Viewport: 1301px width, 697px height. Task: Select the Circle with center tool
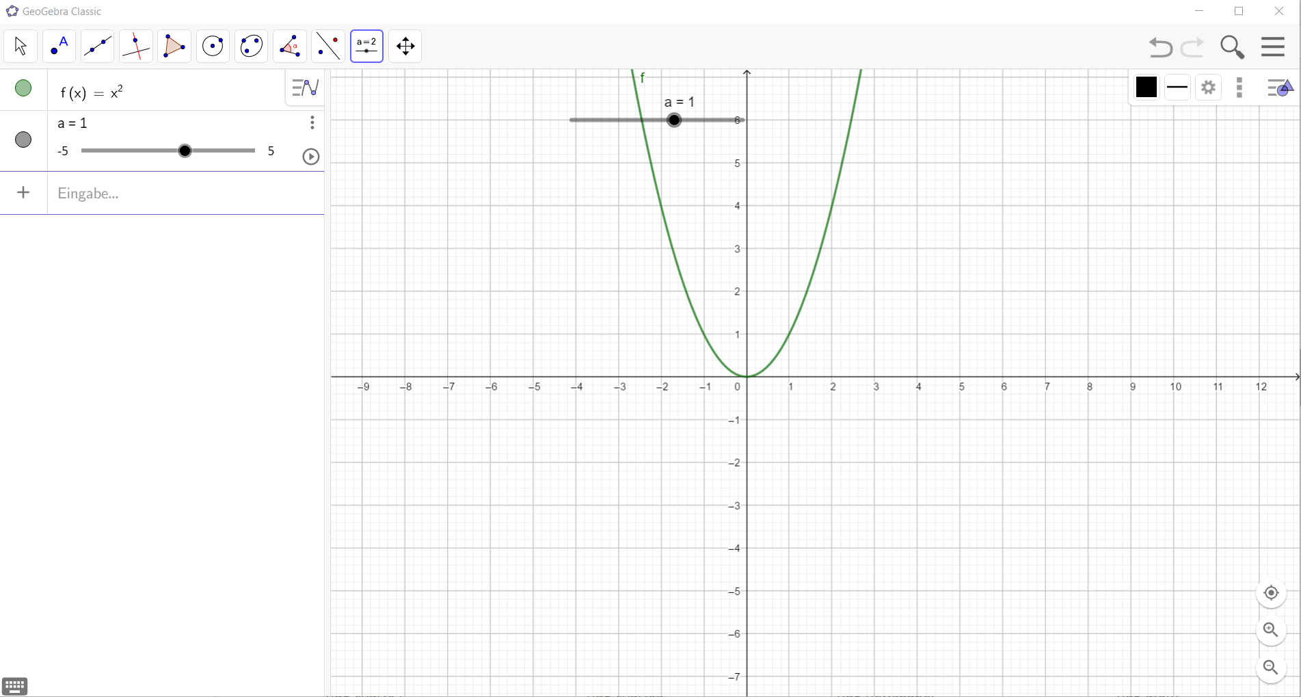[213, 47]
